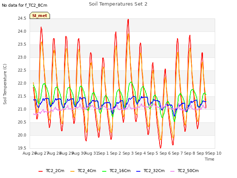Click the chart title Soil Temperatures Set 2
The image size is (237, 178).
118,4
